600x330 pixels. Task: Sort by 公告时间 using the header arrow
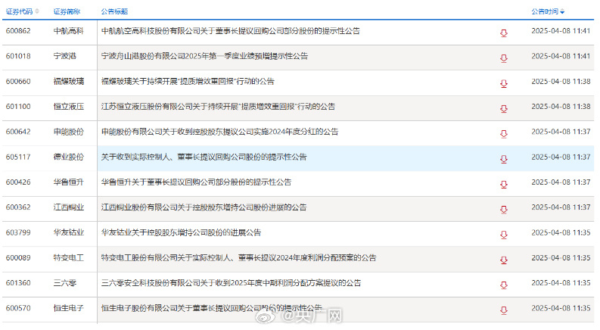(x=562, y=12)
